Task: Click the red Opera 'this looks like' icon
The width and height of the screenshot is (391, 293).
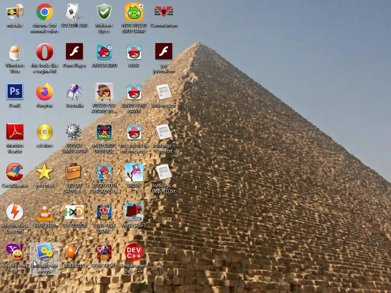Action: point(44,52)
